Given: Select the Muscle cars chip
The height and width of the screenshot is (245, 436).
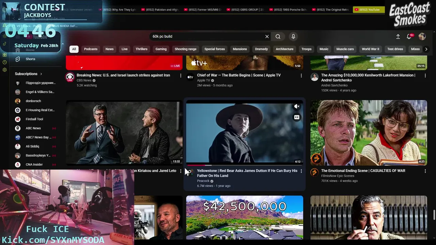Looking at the screenshot, I should point(345,49).
